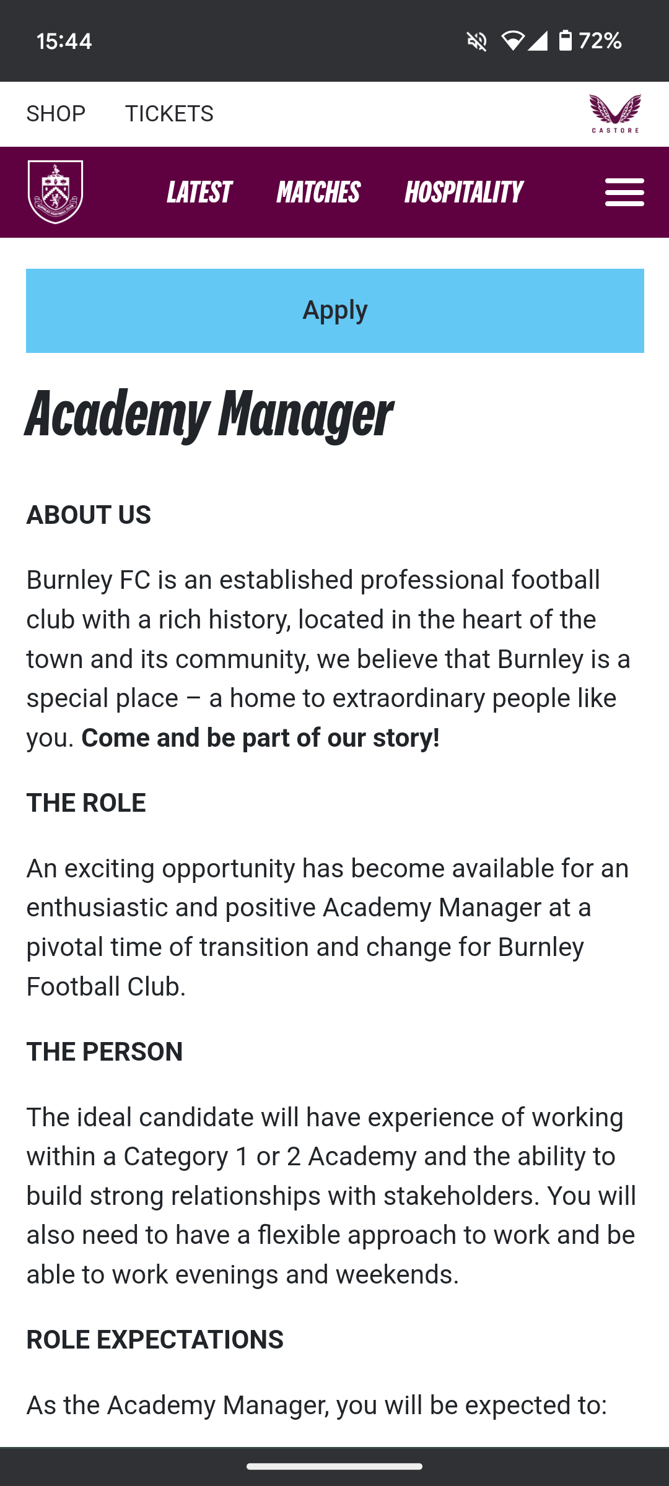Tap the THE PERSON heading
The image size is (669, 1486).
(105, 1052)
